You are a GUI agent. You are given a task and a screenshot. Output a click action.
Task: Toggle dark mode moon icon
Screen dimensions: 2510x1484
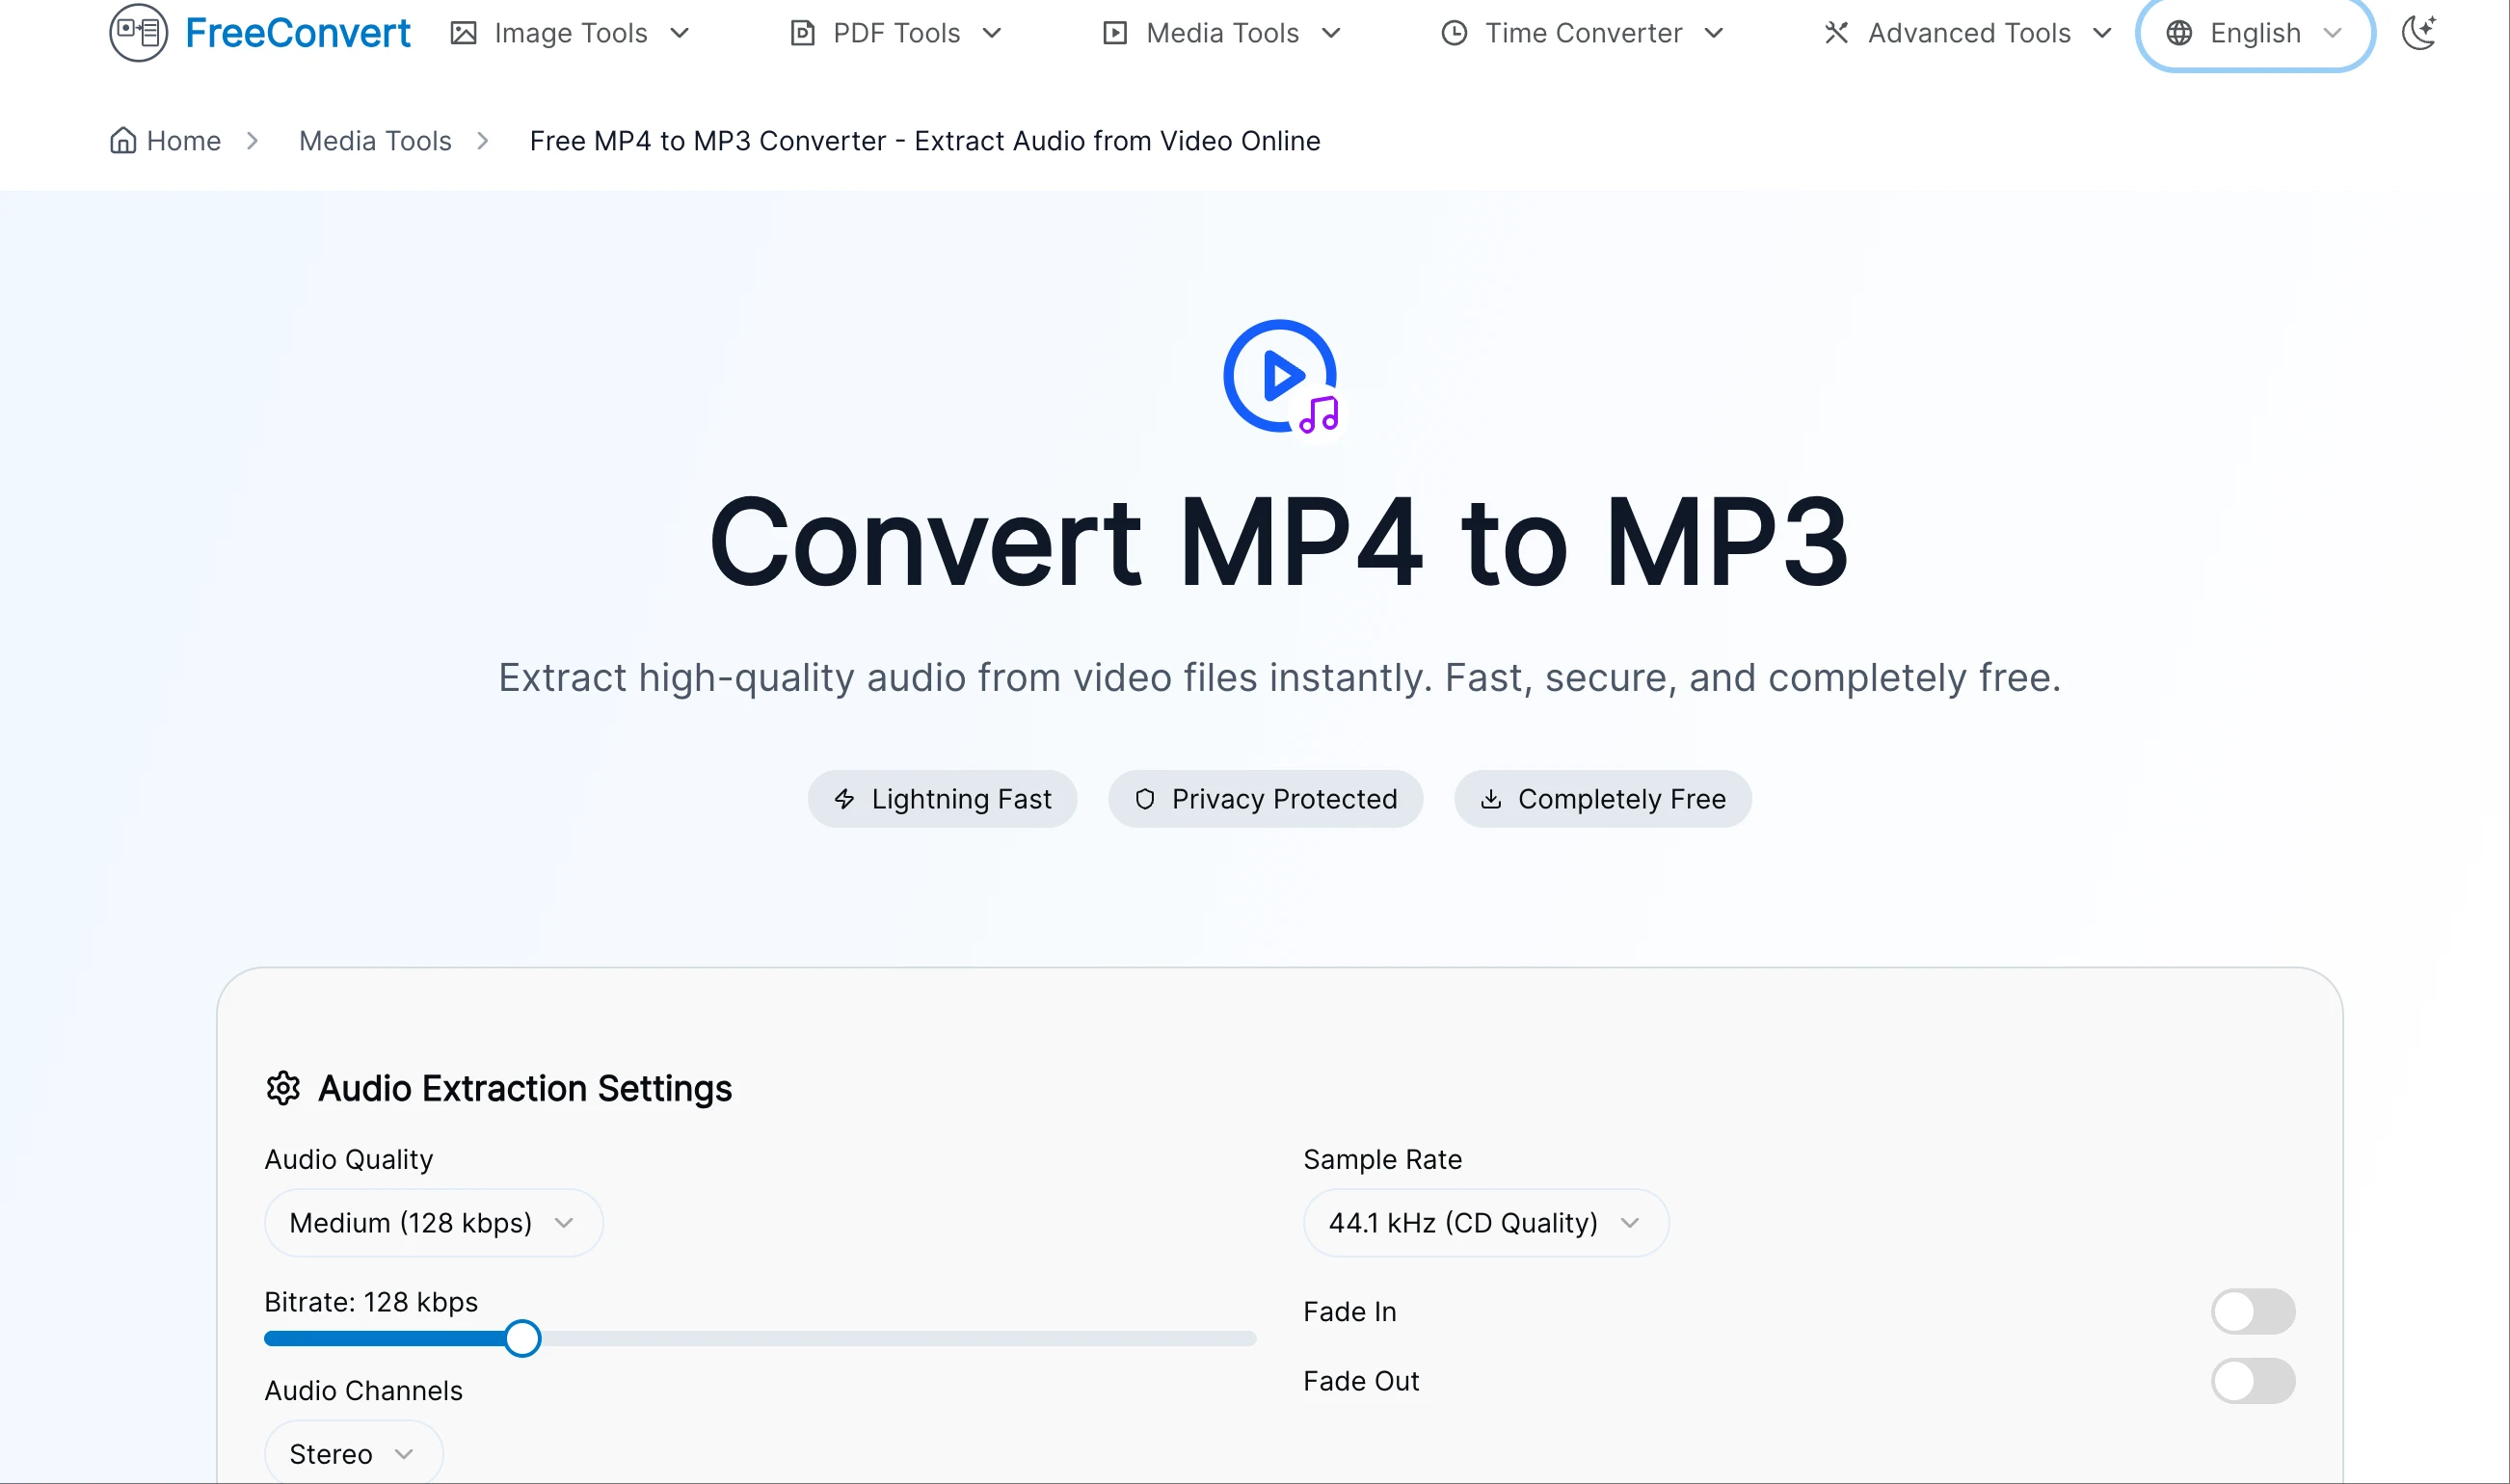(2419, 33)
